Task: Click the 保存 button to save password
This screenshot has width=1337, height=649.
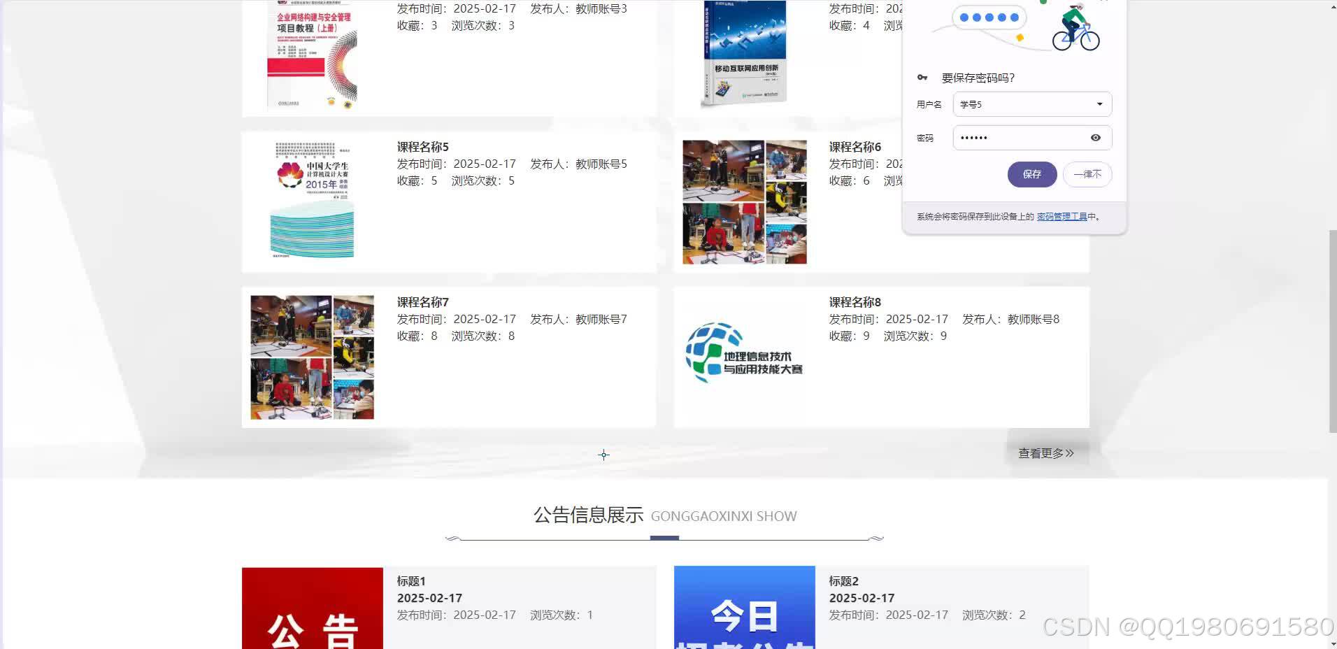Action: [1032, 174]
